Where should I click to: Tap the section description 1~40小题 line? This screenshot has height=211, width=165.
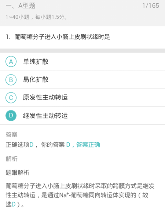click(x=36, y=17)
